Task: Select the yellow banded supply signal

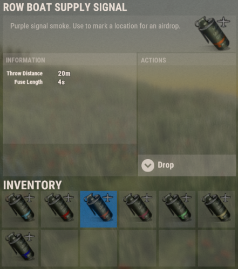Action: click(216, 209)
